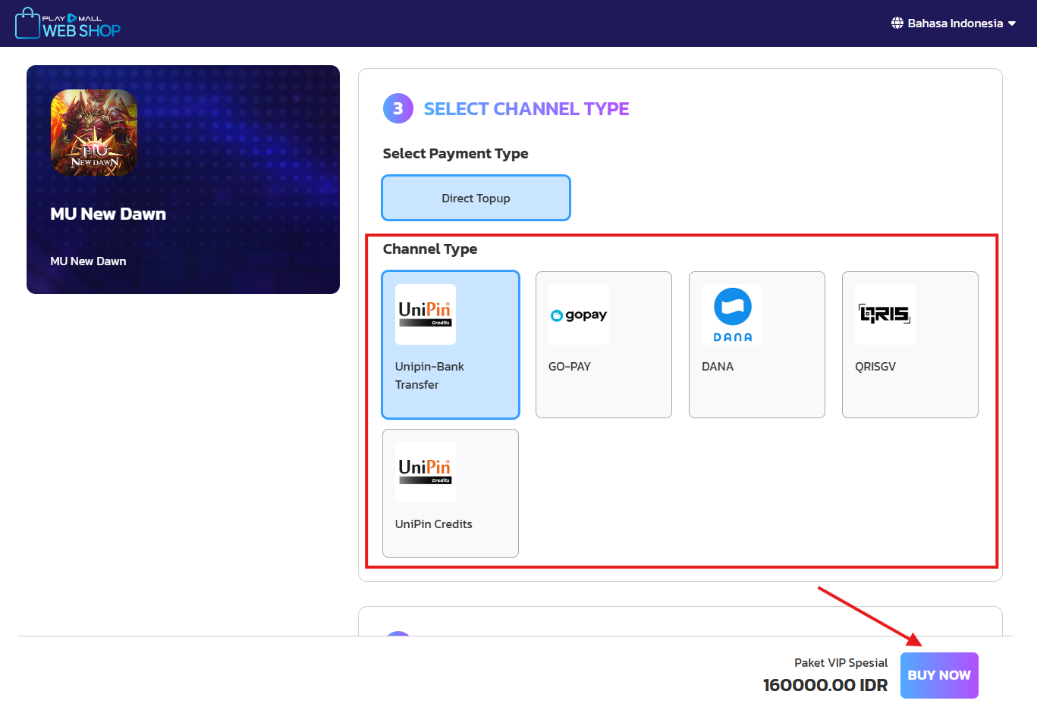Click the globe language icon
Image resolution: width=1037 pixels, height=713 pixels.
(897, 23)
